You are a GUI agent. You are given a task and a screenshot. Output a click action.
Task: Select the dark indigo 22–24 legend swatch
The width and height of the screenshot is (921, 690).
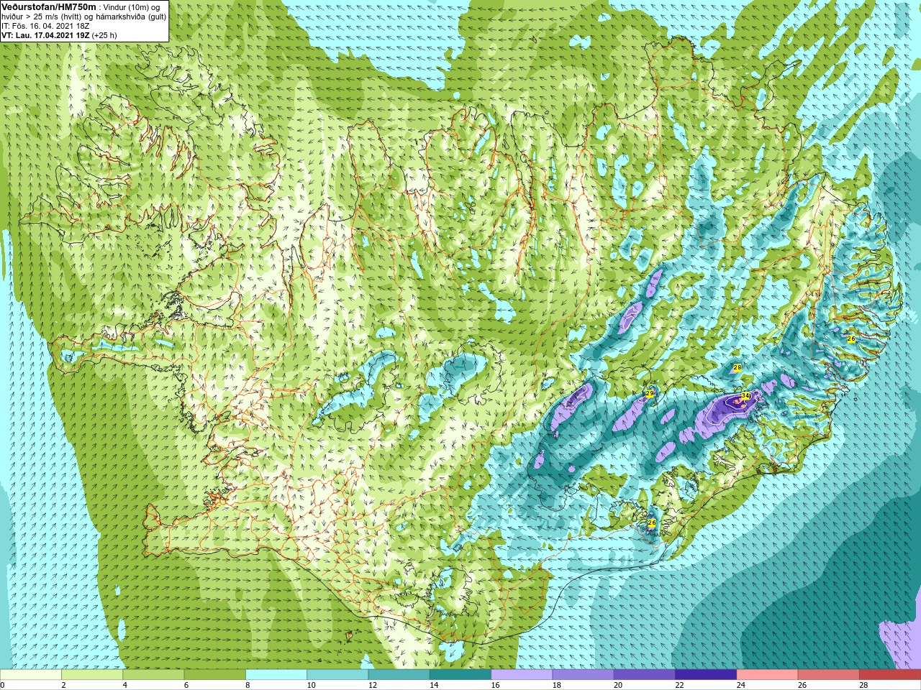click(x=706, y=675)
